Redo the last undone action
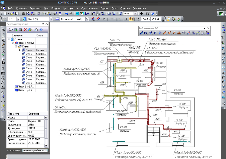226x159 pixels. pos(71,13)
